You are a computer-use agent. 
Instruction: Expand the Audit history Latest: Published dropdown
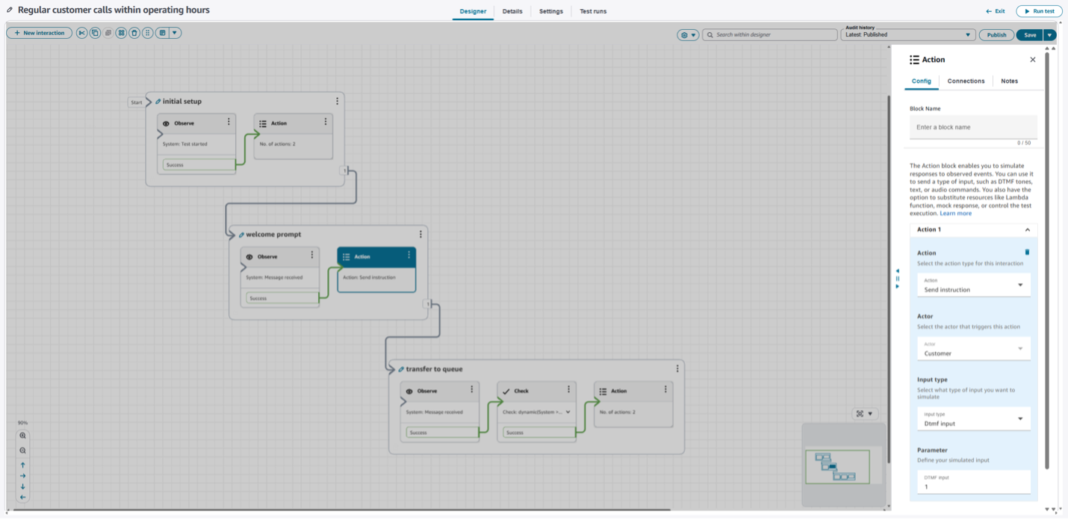pyautogui.click(x=909, y=35)
